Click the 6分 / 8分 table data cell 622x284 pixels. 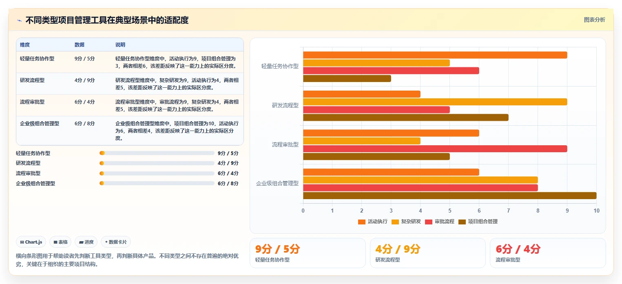click(85, 123)
